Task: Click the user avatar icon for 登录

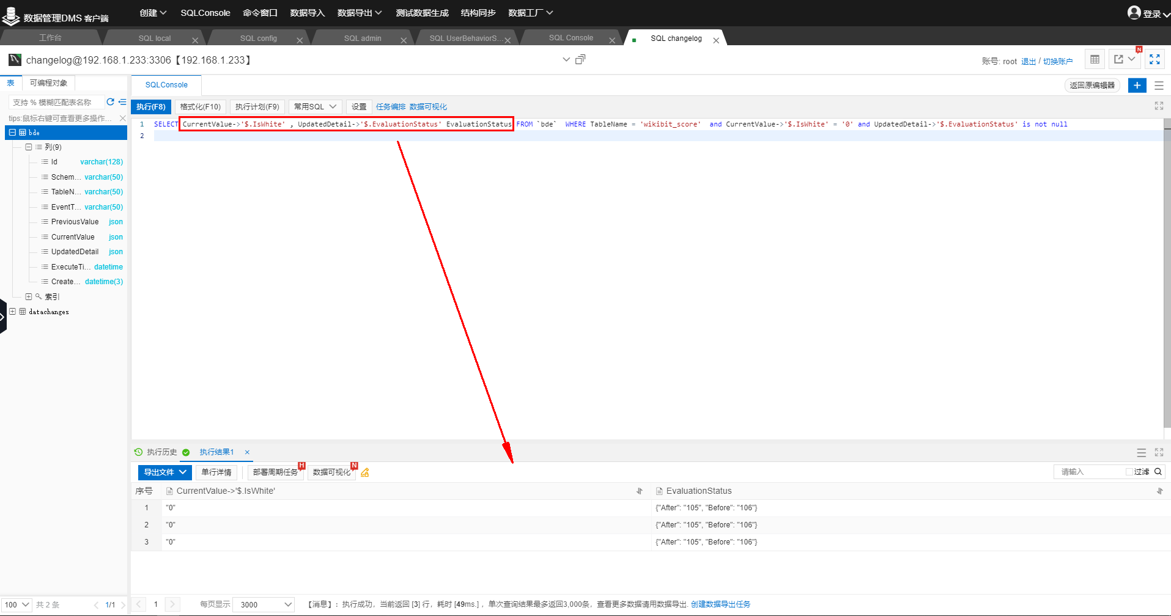Action: 1134,13
